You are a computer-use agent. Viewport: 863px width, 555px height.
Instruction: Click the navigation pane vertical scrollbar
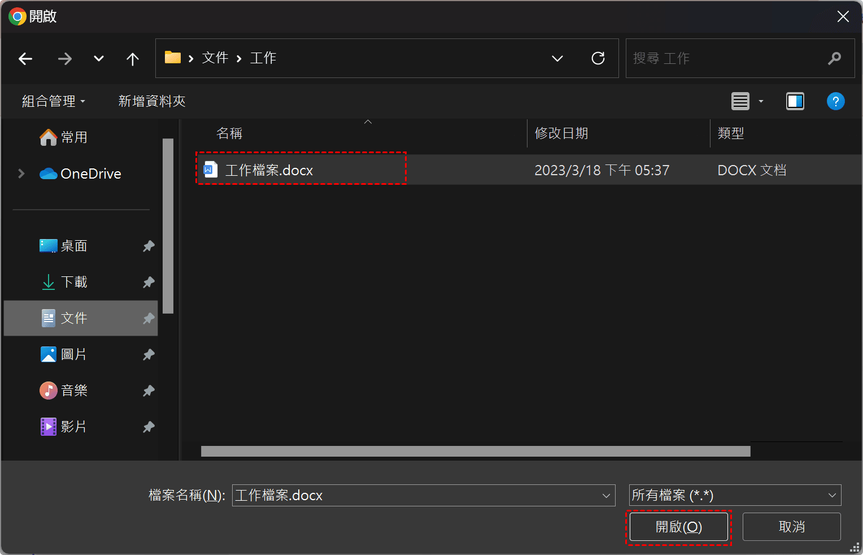coord(168,226)
